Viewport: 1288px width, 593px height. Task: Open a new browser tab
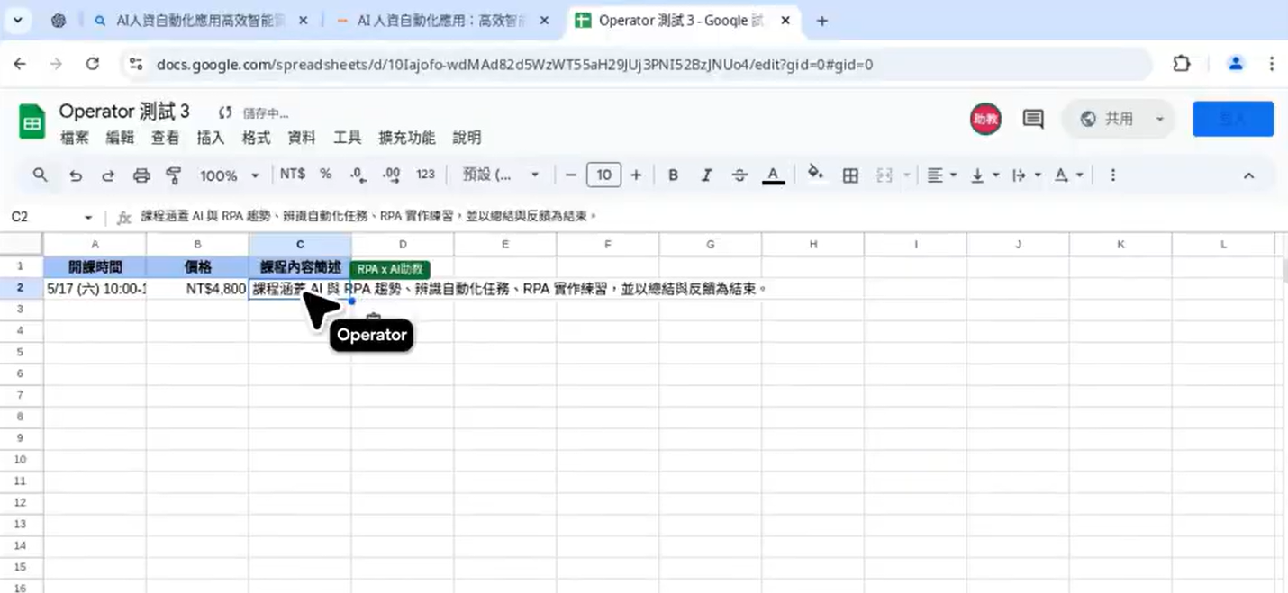pos(821,21)
